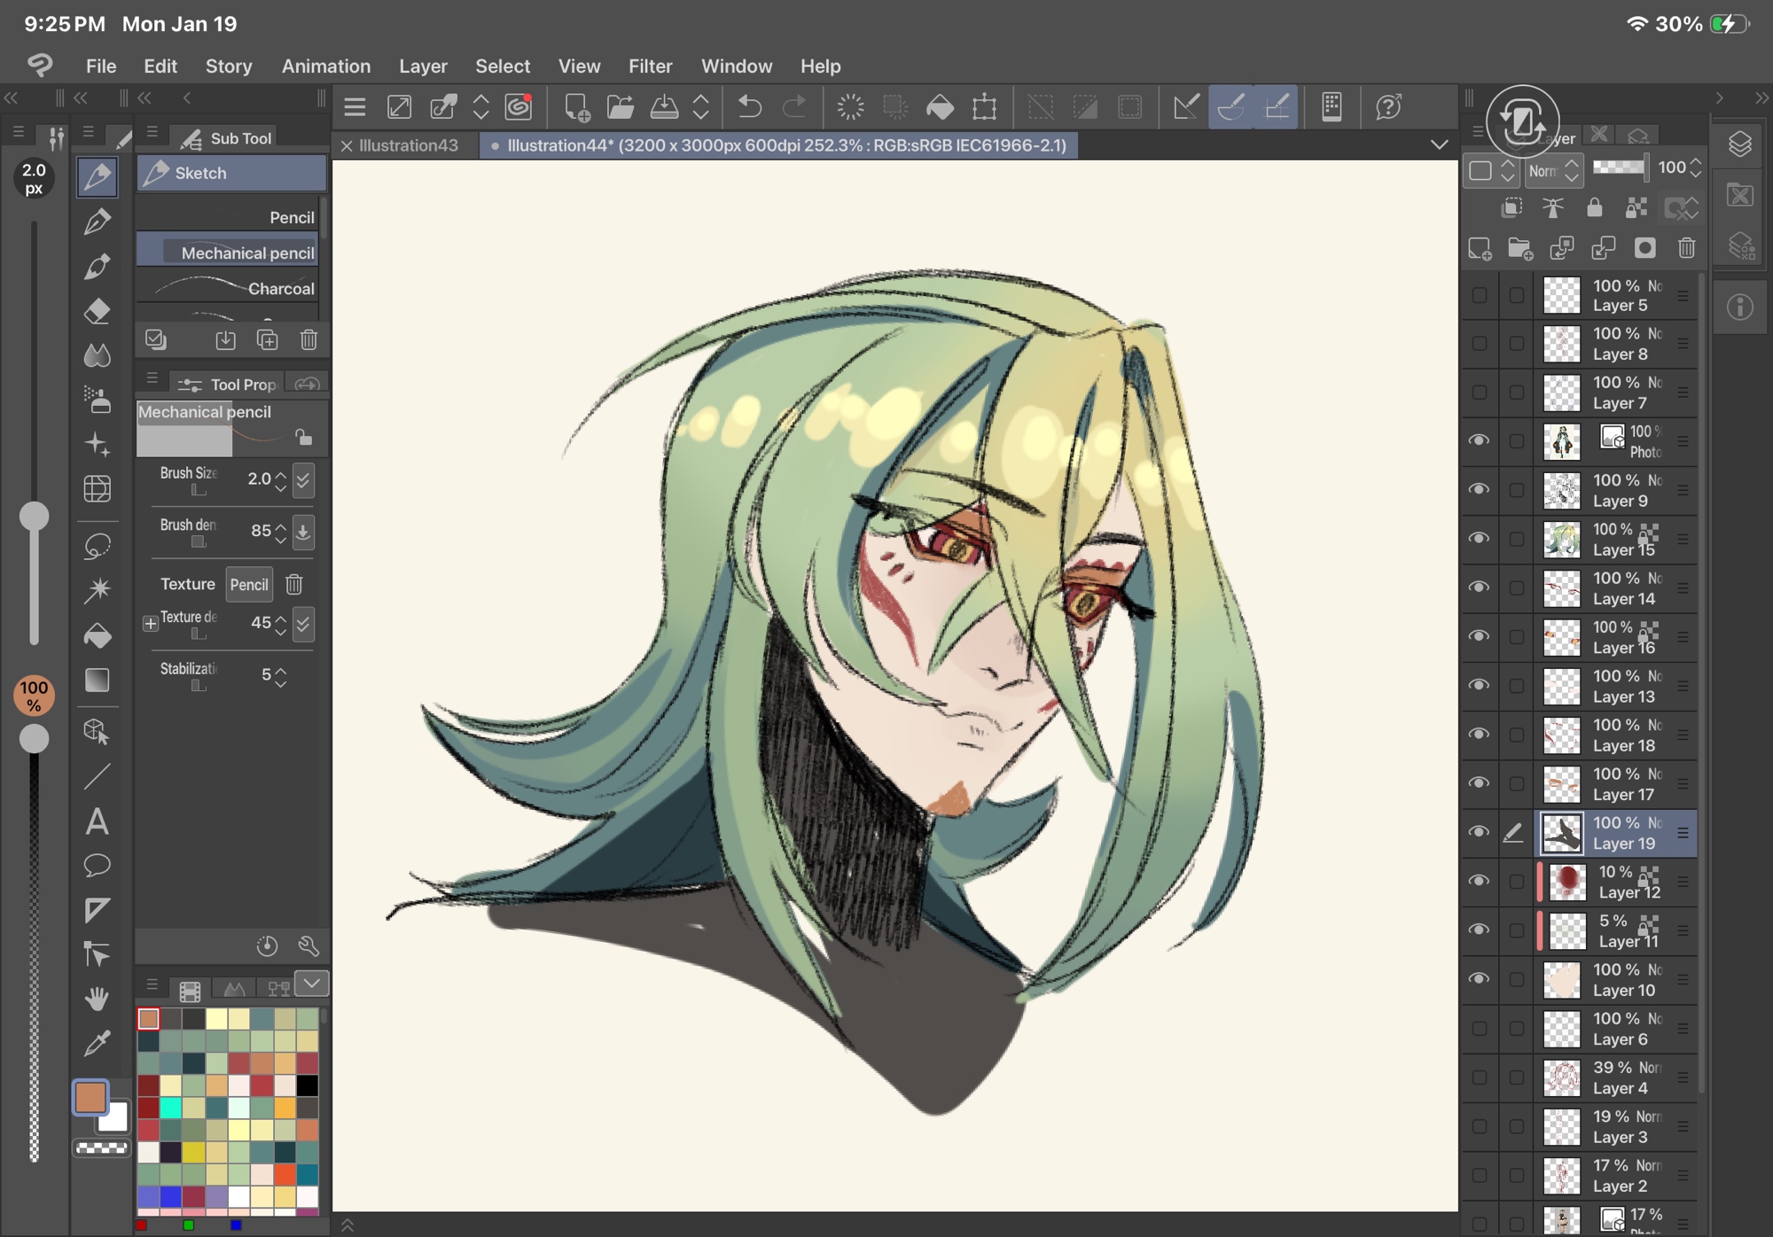
Task: Click the Delete layer trash icon
Action: point(1686,249)
